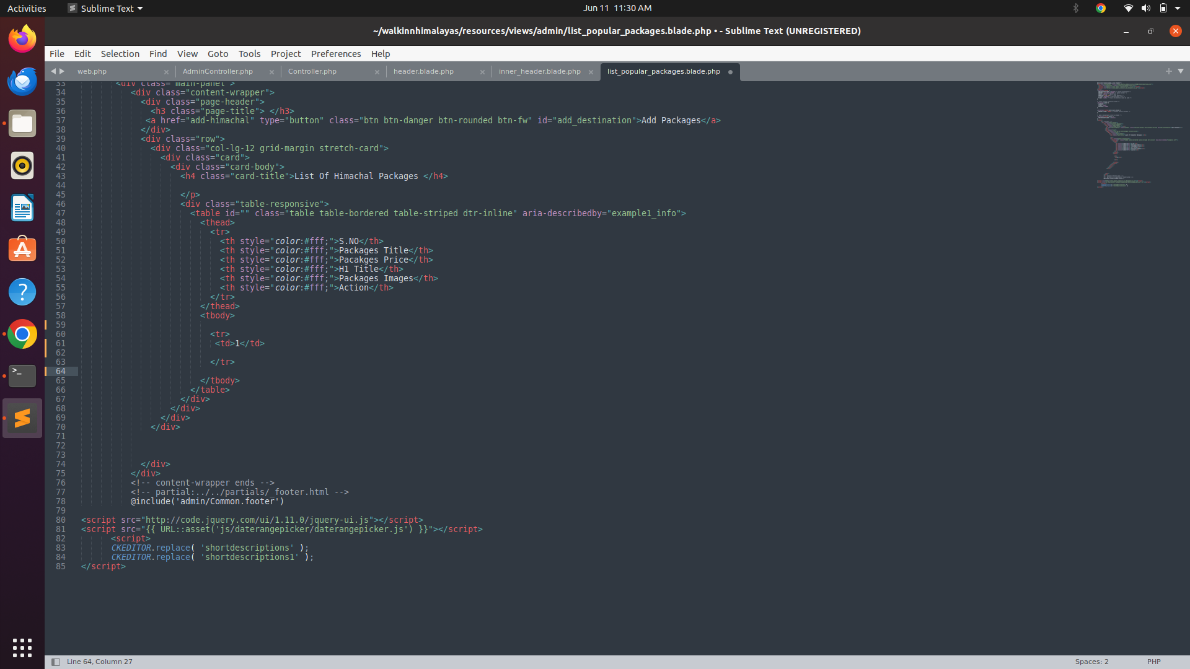Open Terminal from the dock

pos(22,375)
